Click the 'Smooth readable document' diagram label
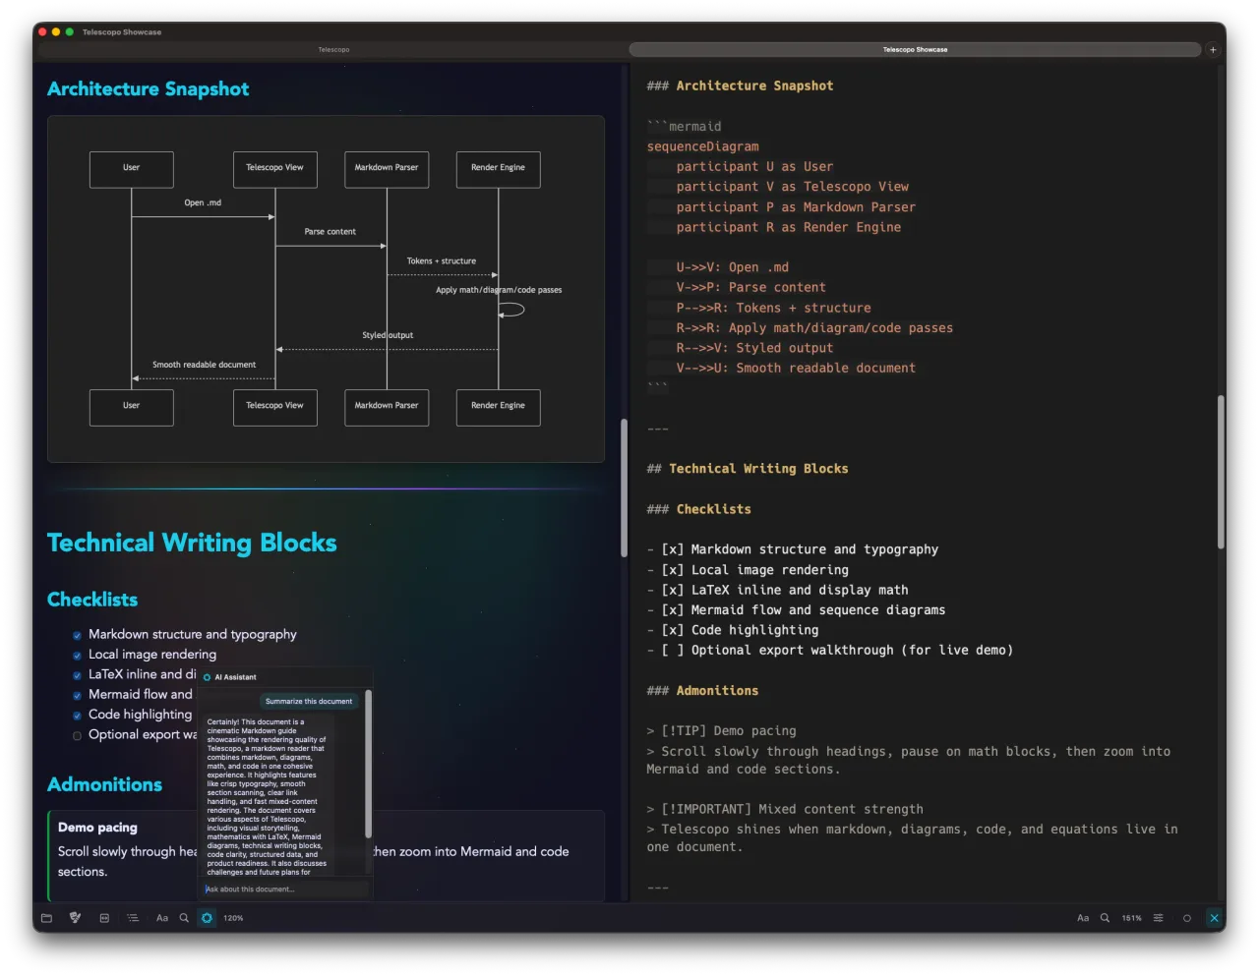Image resolution: width=1259 pixels, height=976 pixels. pyautogui.click(x=205, y=365)
